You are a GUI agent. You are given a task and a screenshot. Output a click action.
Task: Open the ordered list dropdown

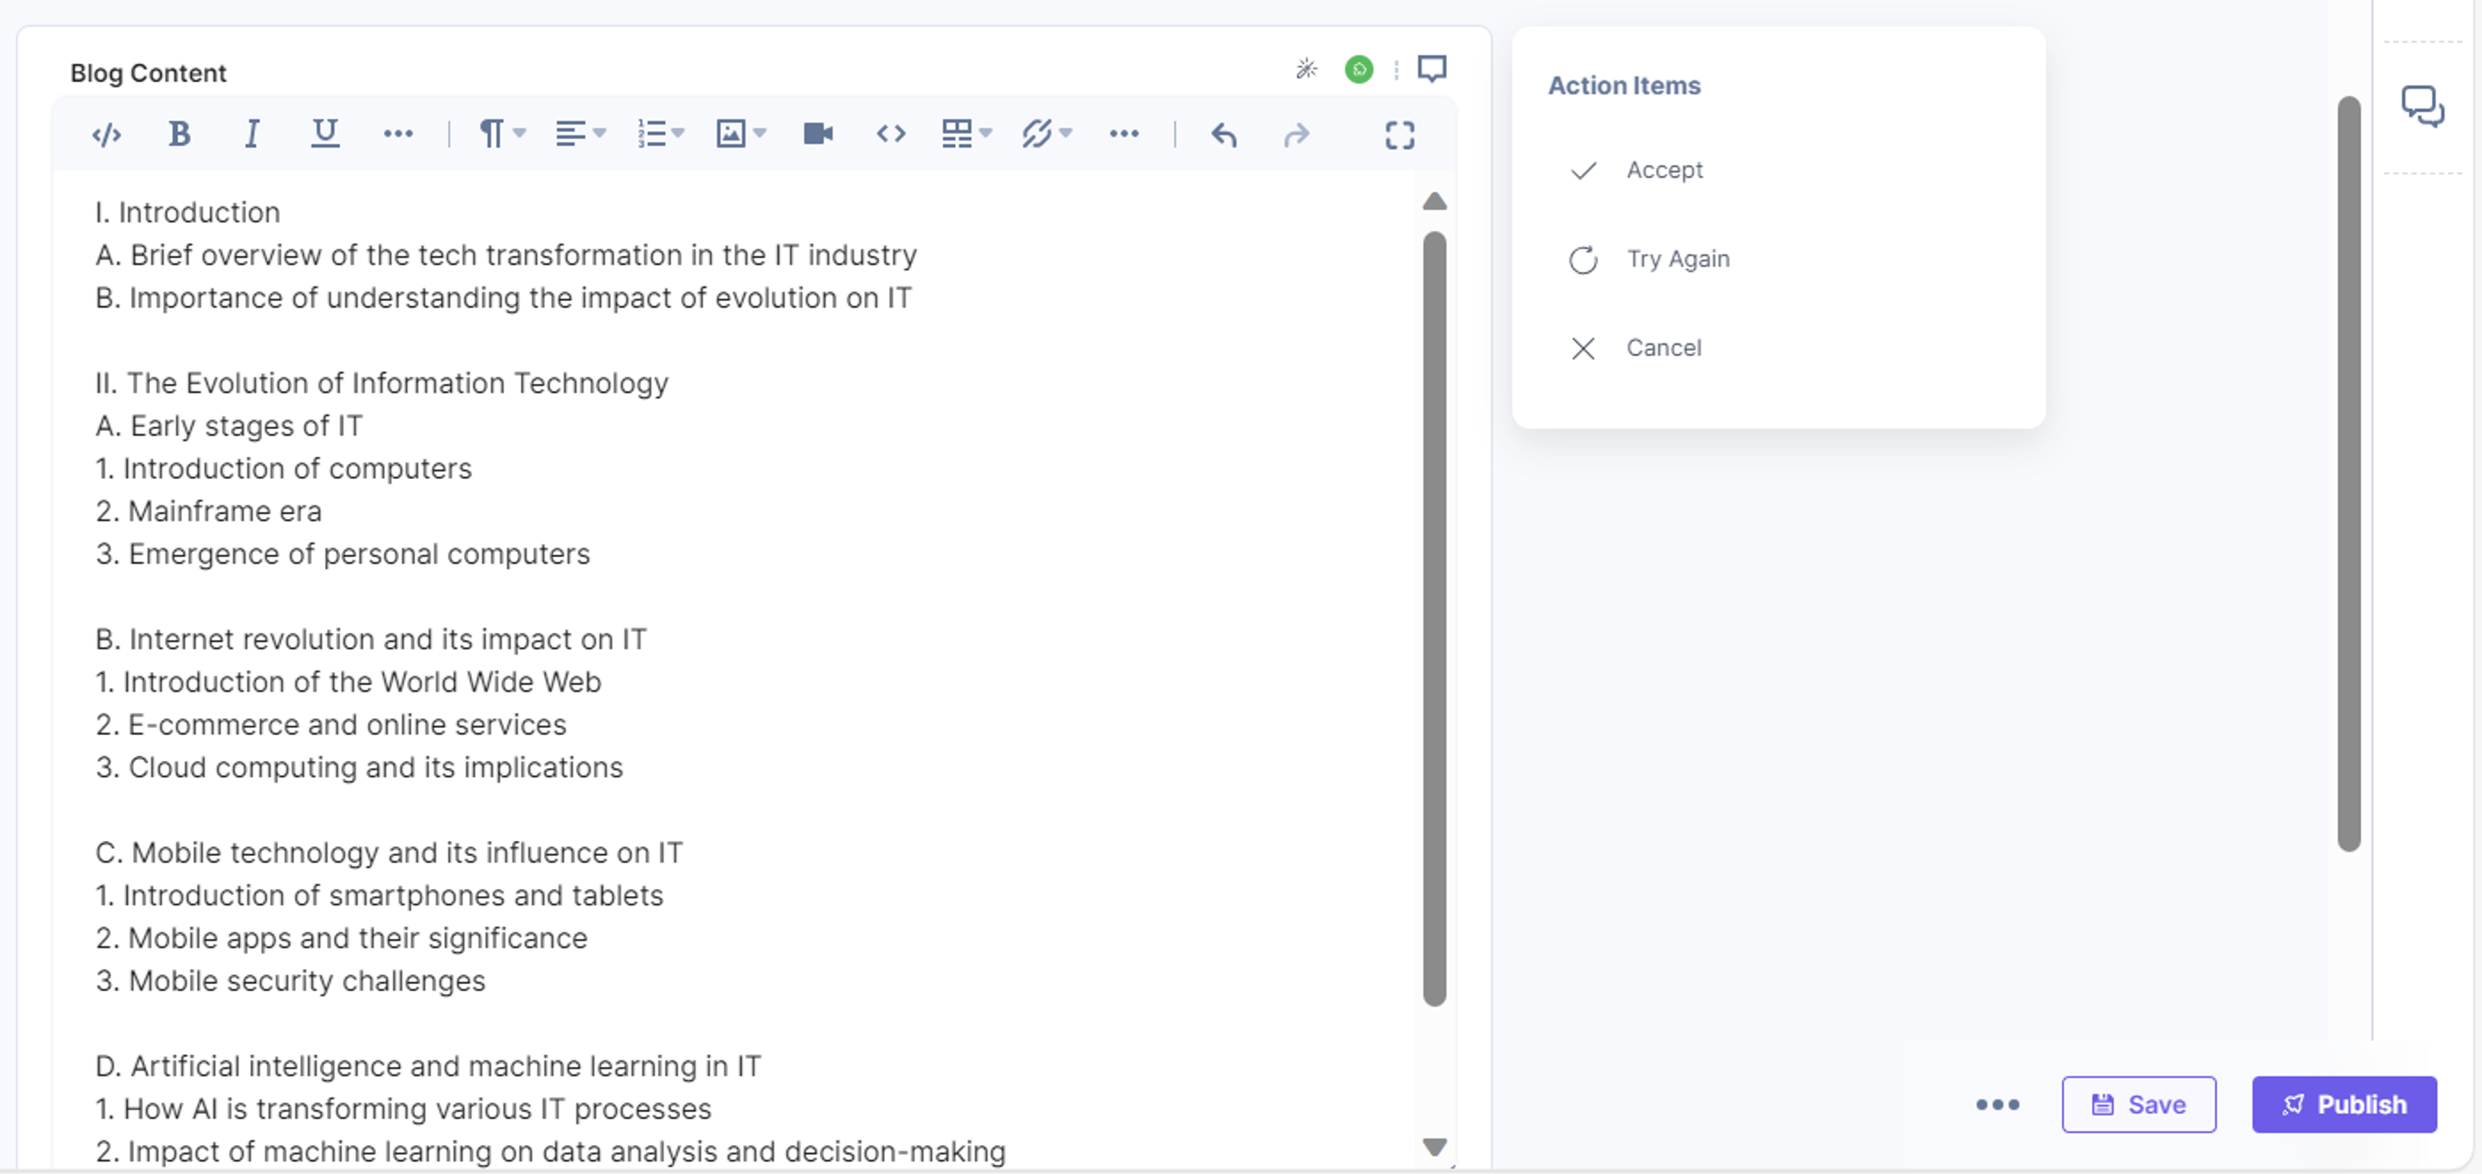coord(660,134)
